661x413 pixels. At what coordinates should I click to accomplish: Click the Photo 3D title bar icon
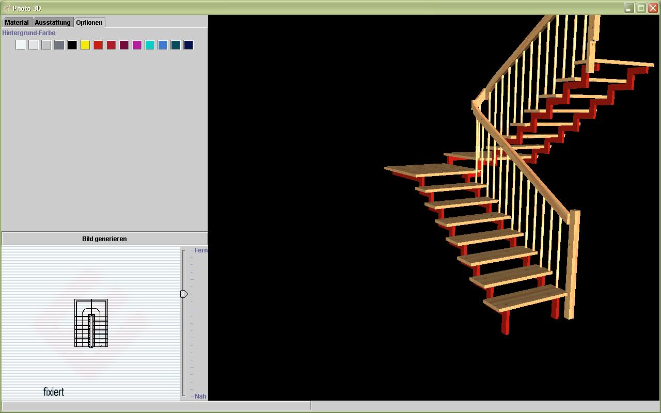6,8
